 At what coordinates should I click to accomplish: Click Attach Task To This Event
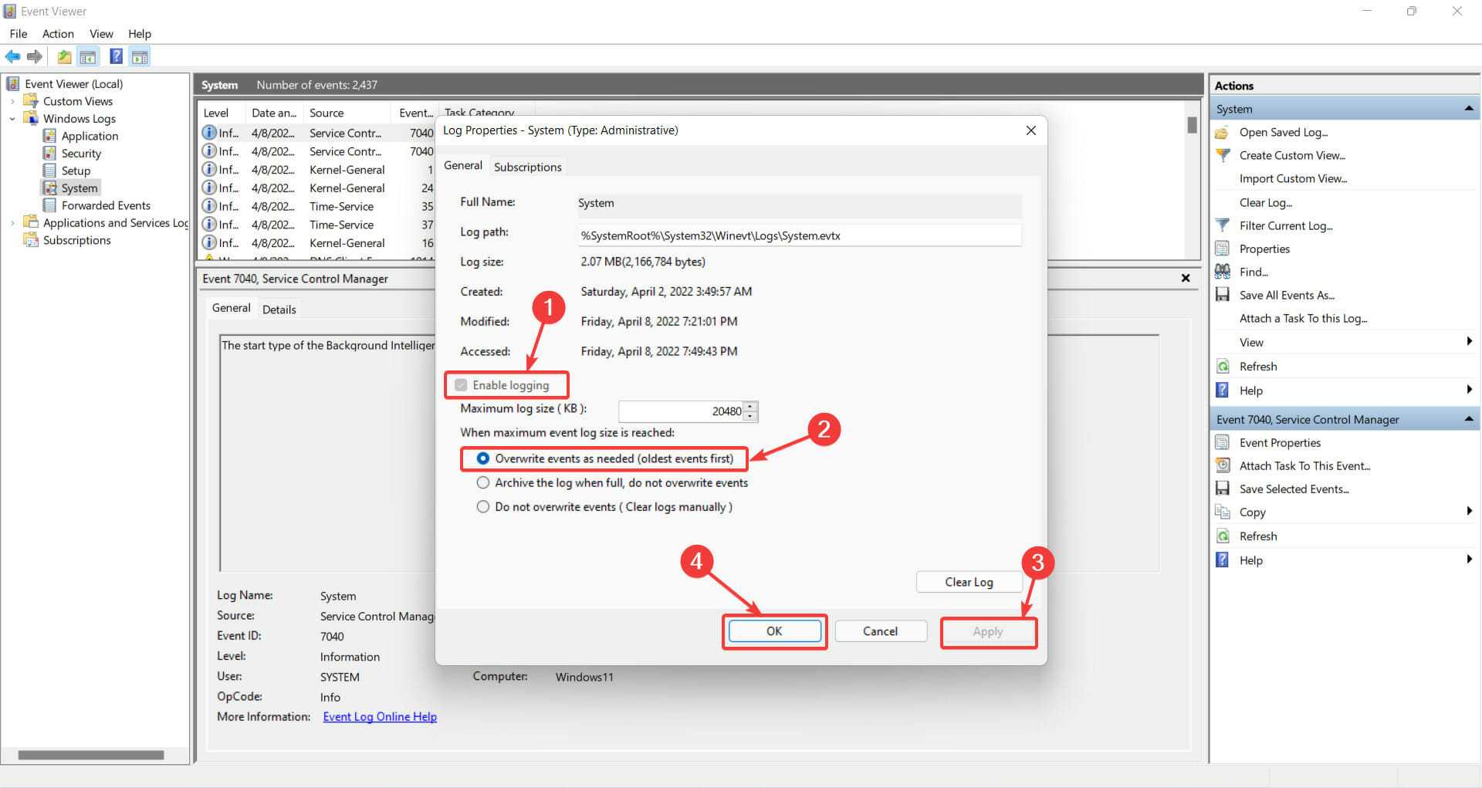pyautogui.click(x=1304, y=465)
